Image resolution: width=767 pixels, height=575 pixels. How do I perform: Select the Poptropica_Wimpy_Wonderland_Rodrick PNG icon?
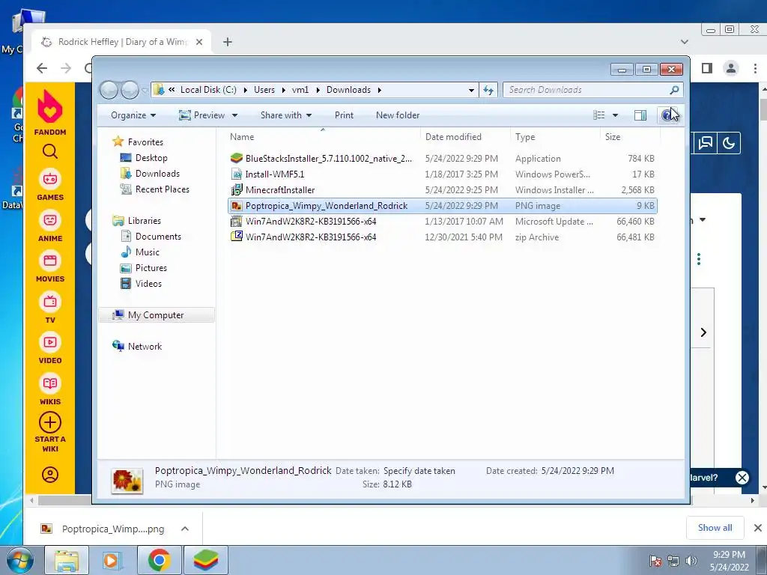pyautogui.click(x=237, y=206)
